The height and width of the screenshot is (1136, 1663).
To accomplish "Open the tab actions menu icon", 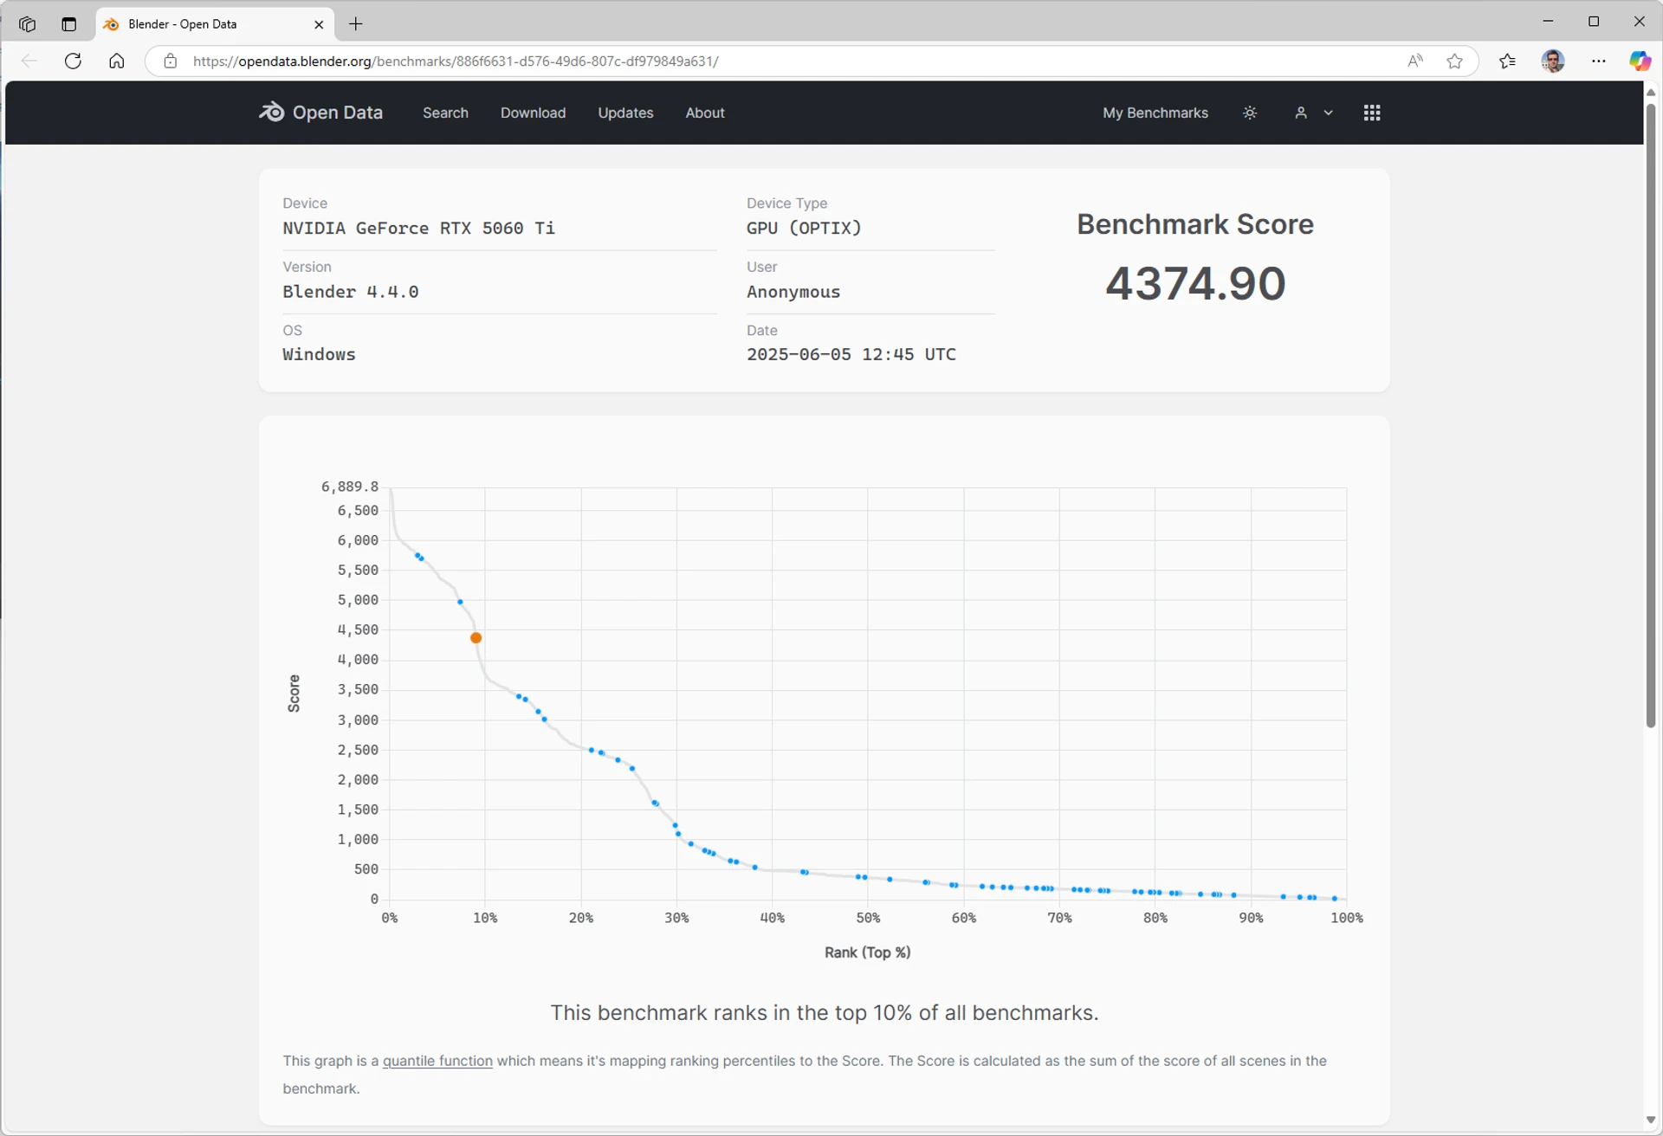I will 69,24.
